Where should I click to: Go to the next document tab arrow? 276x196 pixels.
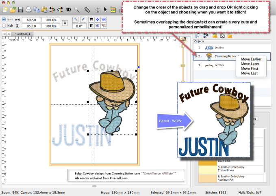(x=9, y=34)
